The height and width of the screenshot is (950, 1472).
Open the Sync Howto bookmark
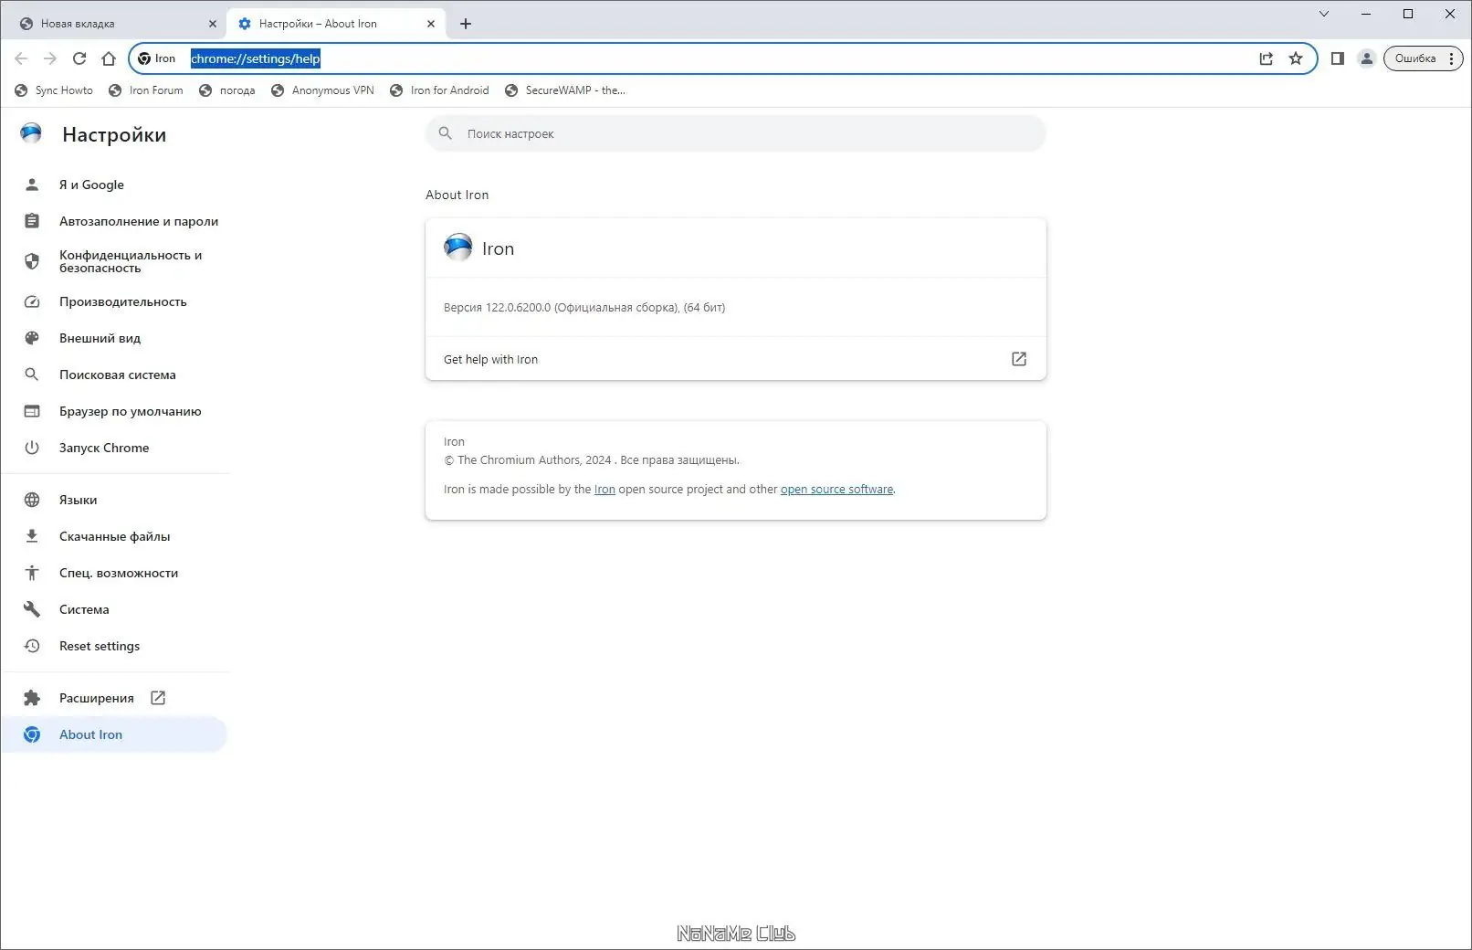point(54,90)
